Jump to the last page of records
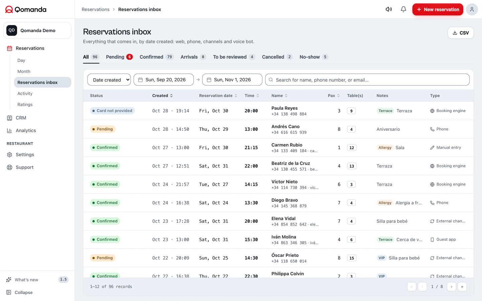Viewport: 482px width, 301px height. pos(462,287)
